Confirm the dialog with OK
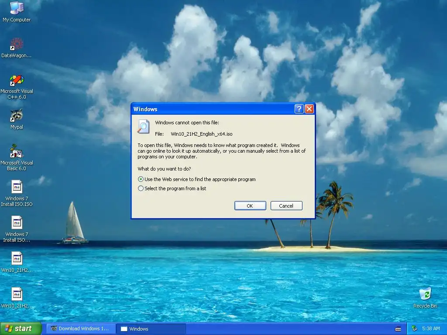The height and width of the screenshot is (335, 447). click(250, 206)
